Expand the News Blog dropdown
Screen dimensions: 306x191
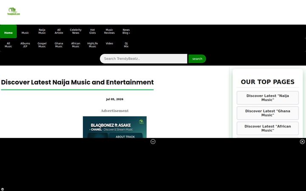(126, 31)
